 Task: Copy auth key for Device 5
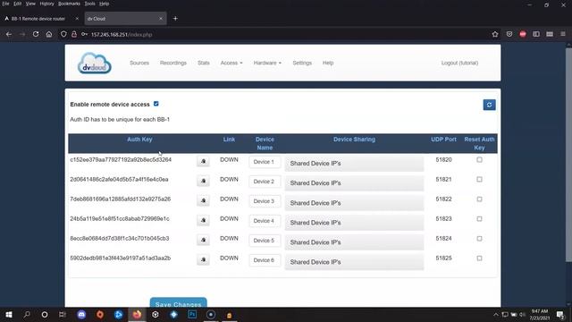[x=203, y=241]
